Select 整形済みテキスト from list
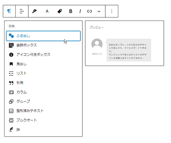This screenshot has width=171, height=143. 43,111
